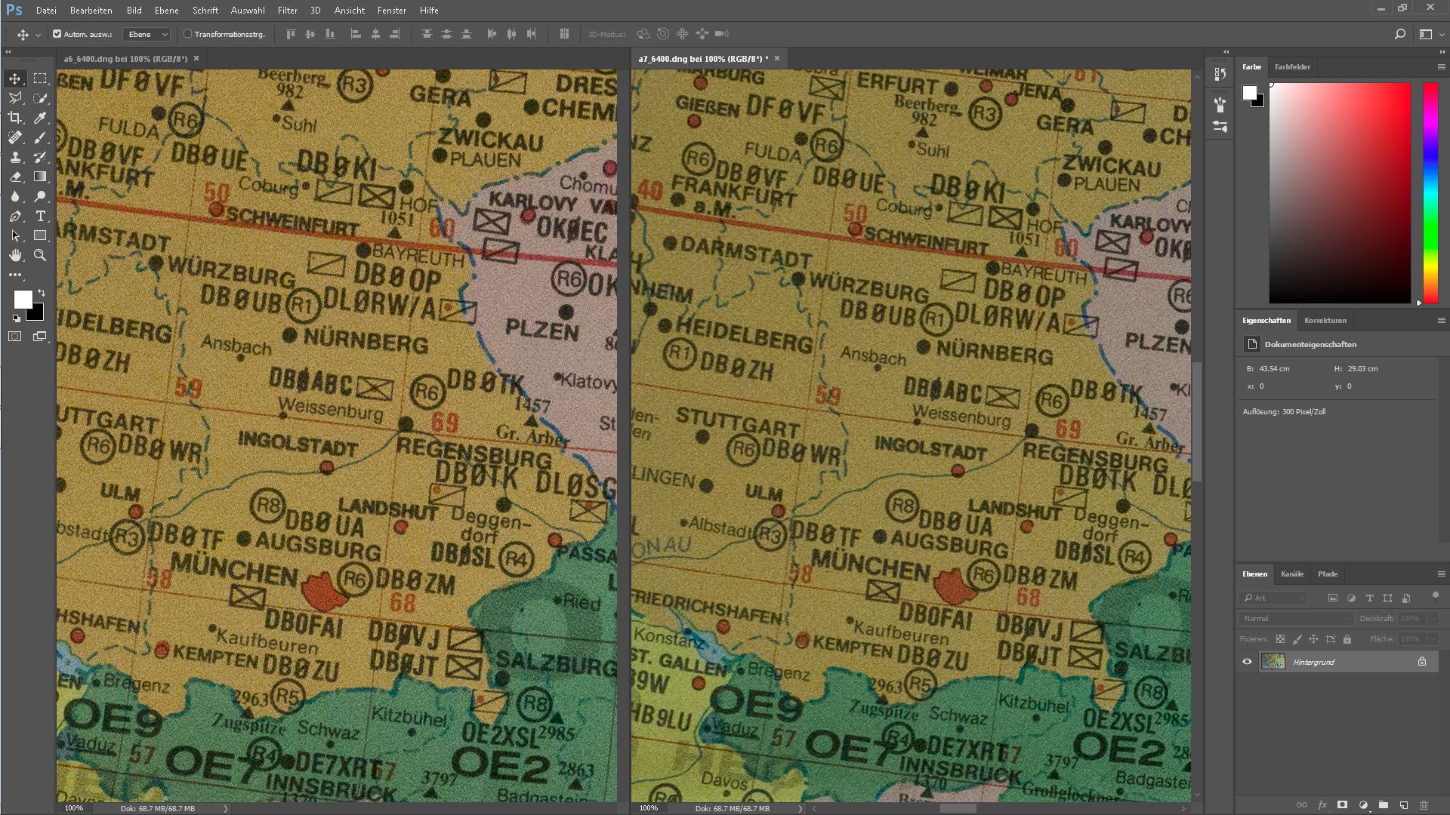Image resolution: width=1450 pixels, height=815 pixels.
Task: Choose the Polygonal Lasso tool
Action: pos(15,98)
